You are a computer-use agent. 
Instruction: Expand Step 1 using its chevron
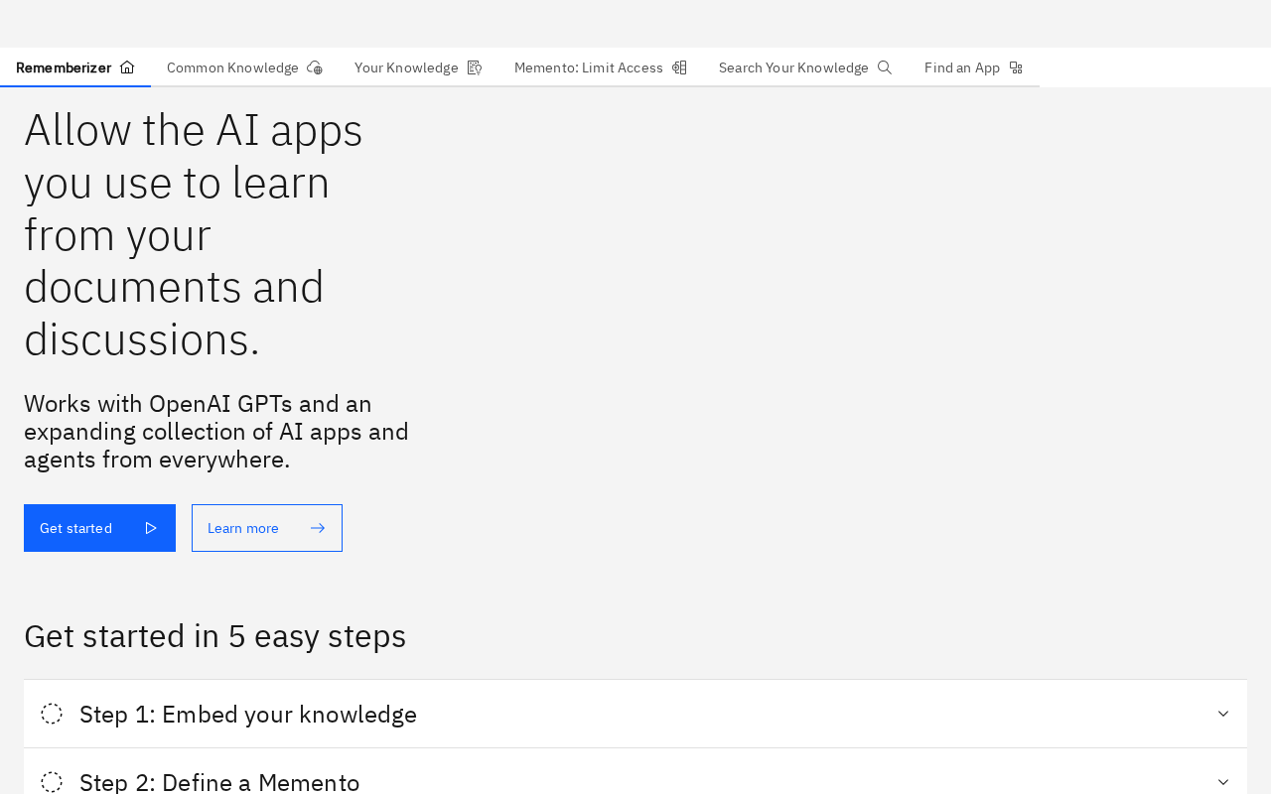1223,714
